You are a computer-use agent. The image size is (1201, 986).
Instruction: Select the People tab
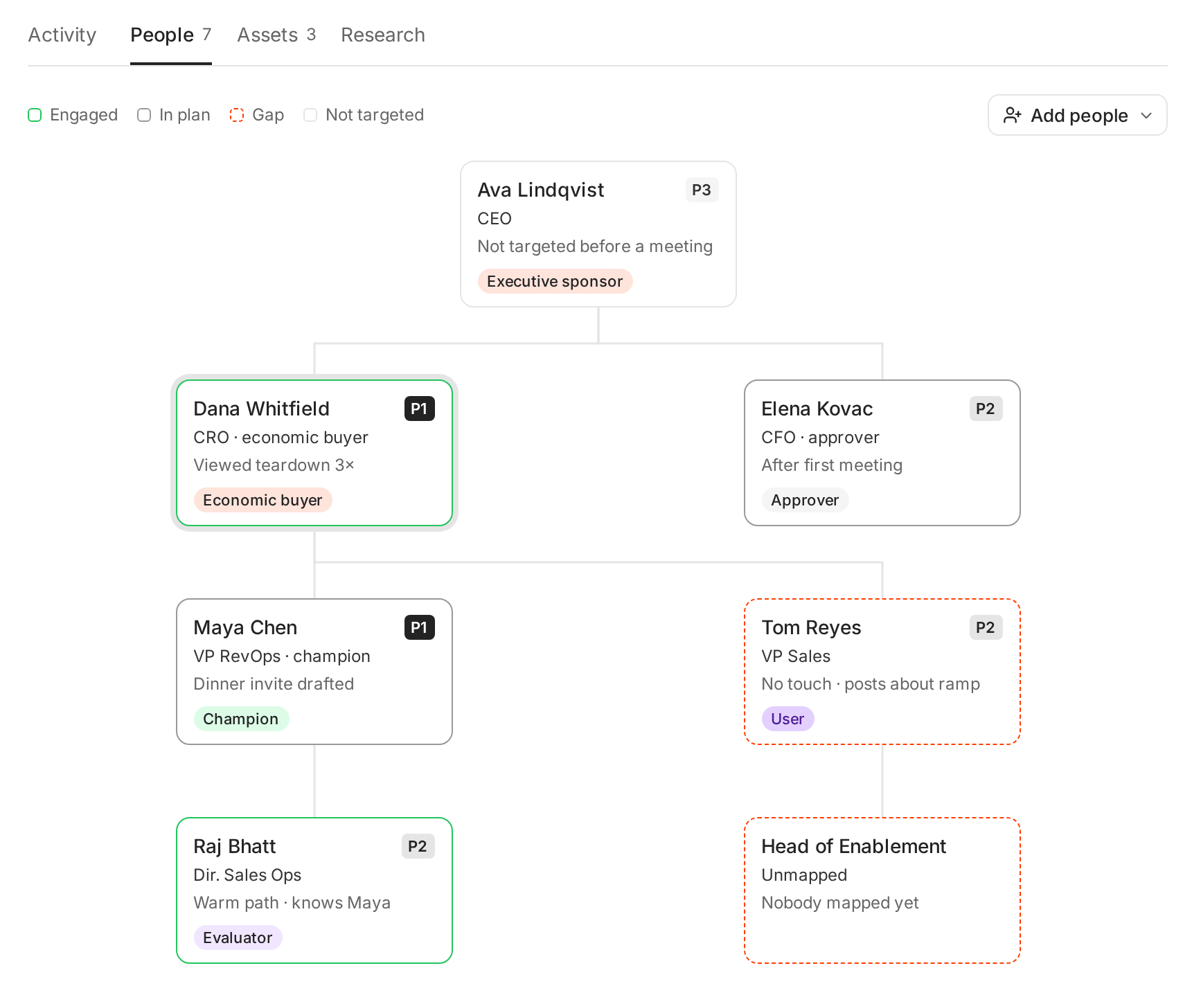click(x=170, y=35)
